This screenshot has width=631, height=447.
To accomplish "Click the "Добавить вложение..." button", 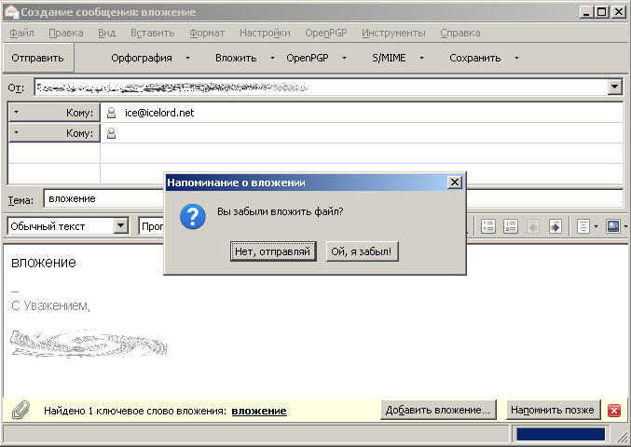I will coord(438,411).
